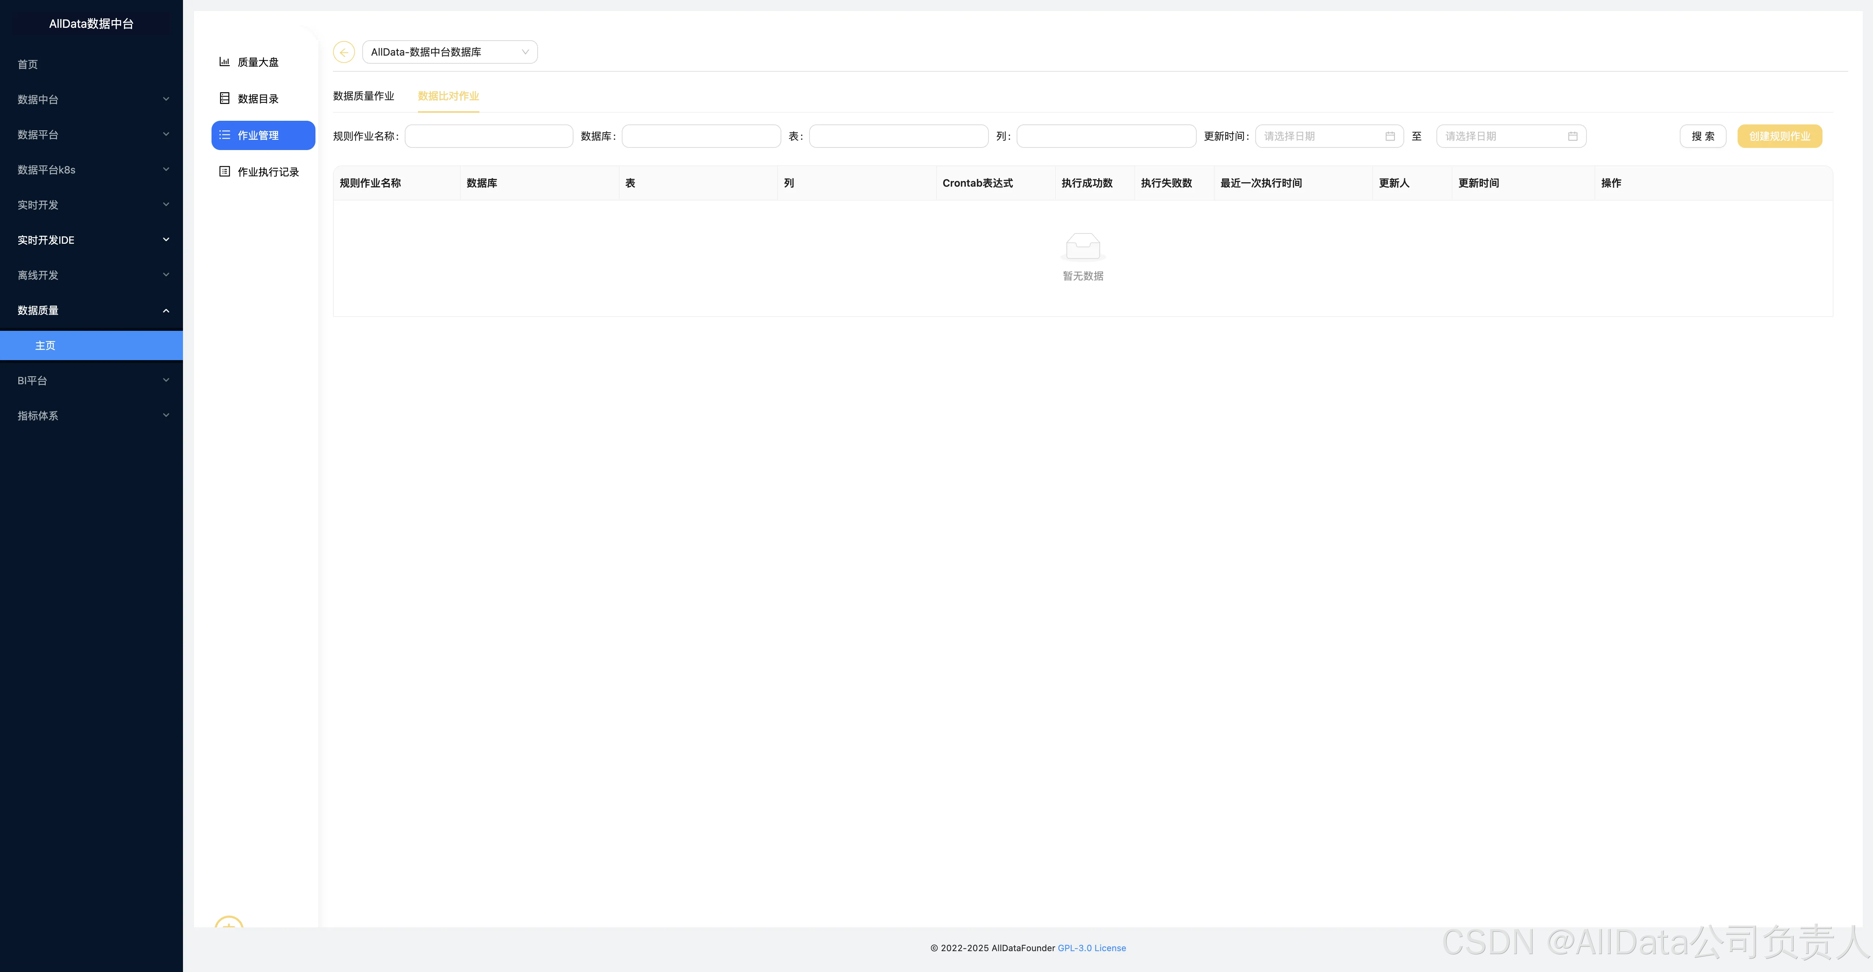The height and width of the screenshot is (972, 1873).
Task: Click the 数据目录 catalog icon
Action: 225,98
